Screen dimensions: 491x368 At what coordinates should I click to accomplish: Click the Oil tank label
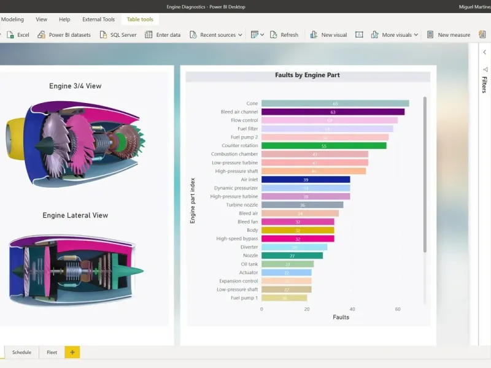[250, 264]
